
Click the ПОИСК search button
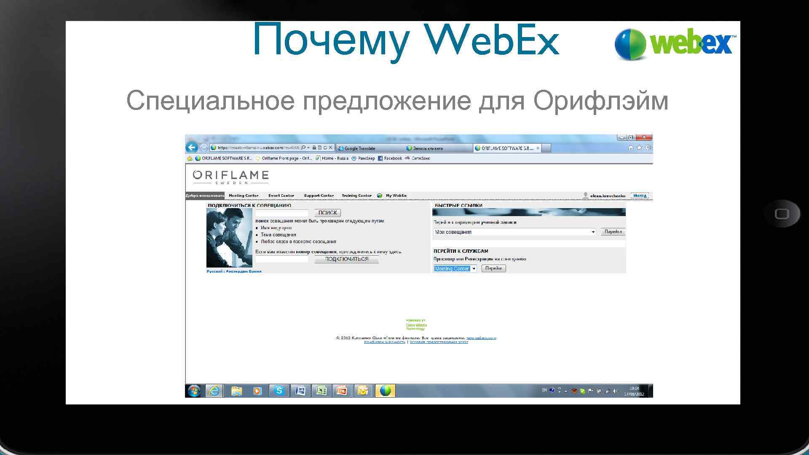tap(328, 213)
